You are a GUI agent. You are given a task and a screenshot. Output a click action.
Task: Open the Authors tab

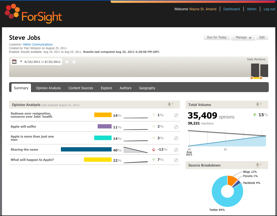[126, 88]
